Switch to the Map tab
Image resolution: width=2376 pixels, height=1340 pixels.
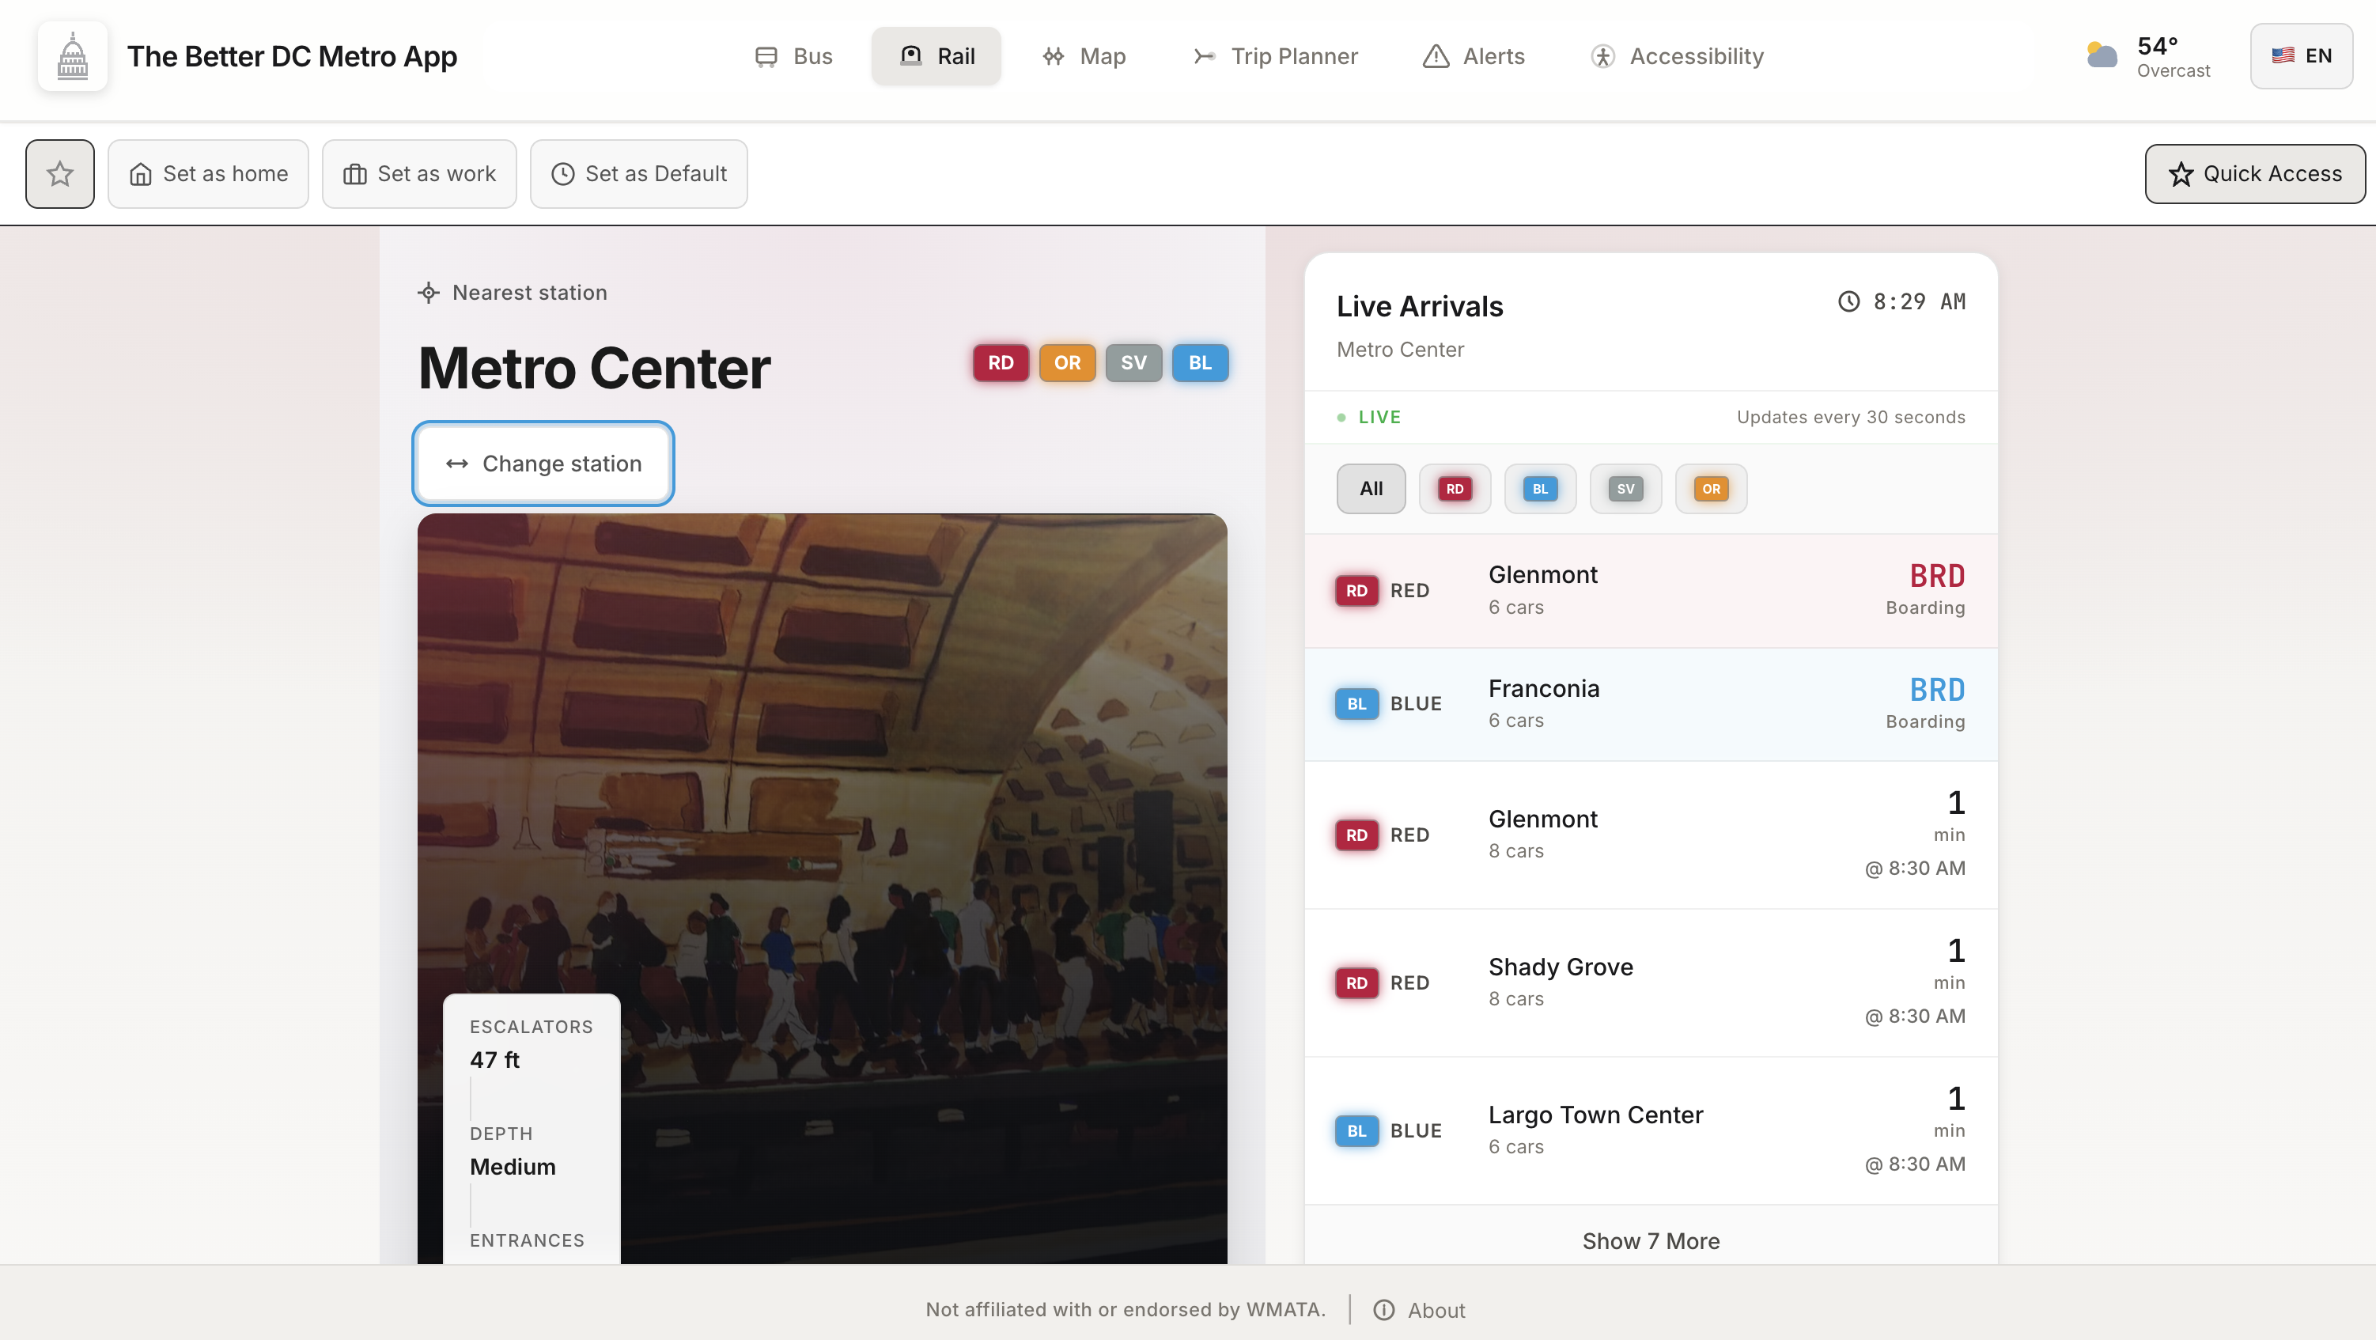pos(1084,56)
